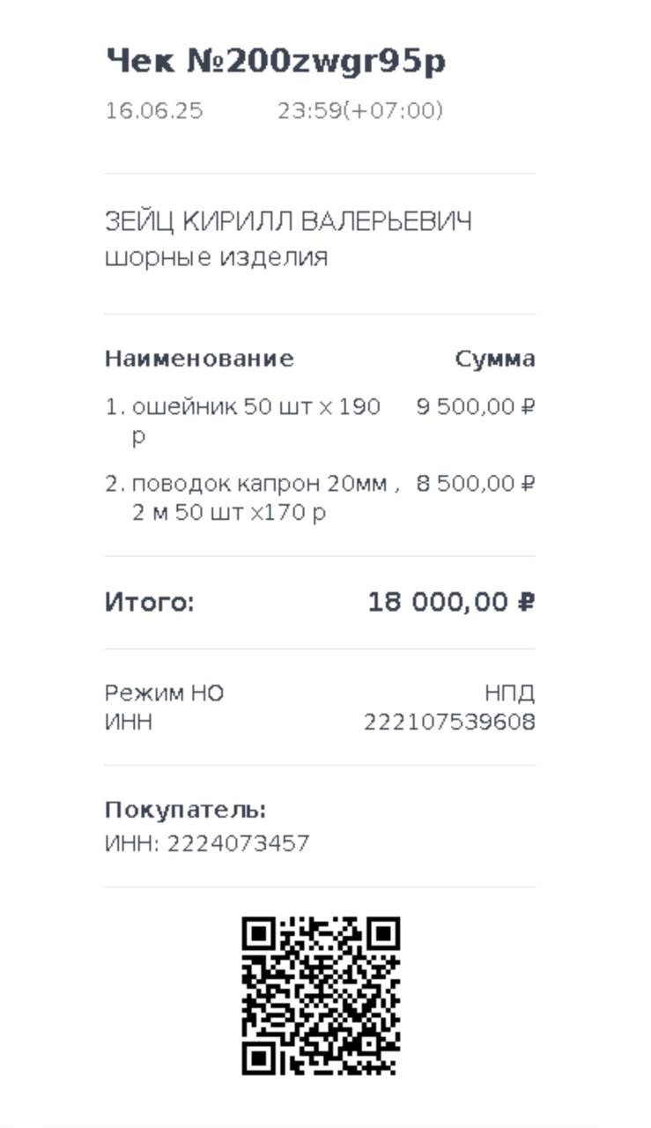Image resolution: width=651 pixels, height=1128 pixels.
Task: Click the seller's "ИНН" label
Action: [129, 723]
